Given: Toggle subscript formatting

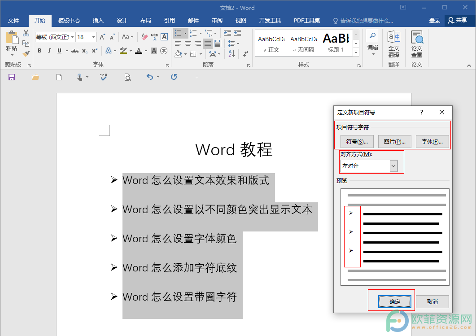Looking at the screenshot, I should click(x=85, y=51).
